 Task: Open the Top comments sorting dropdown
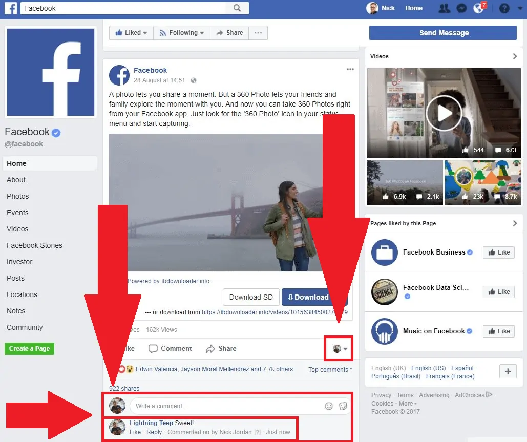329,369
